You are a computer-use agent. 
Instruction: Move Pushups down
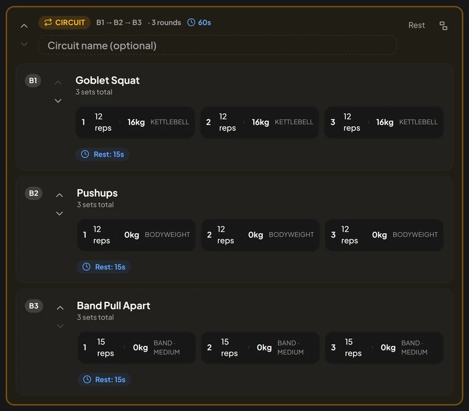pyautogui.click(x=60, y=213)
